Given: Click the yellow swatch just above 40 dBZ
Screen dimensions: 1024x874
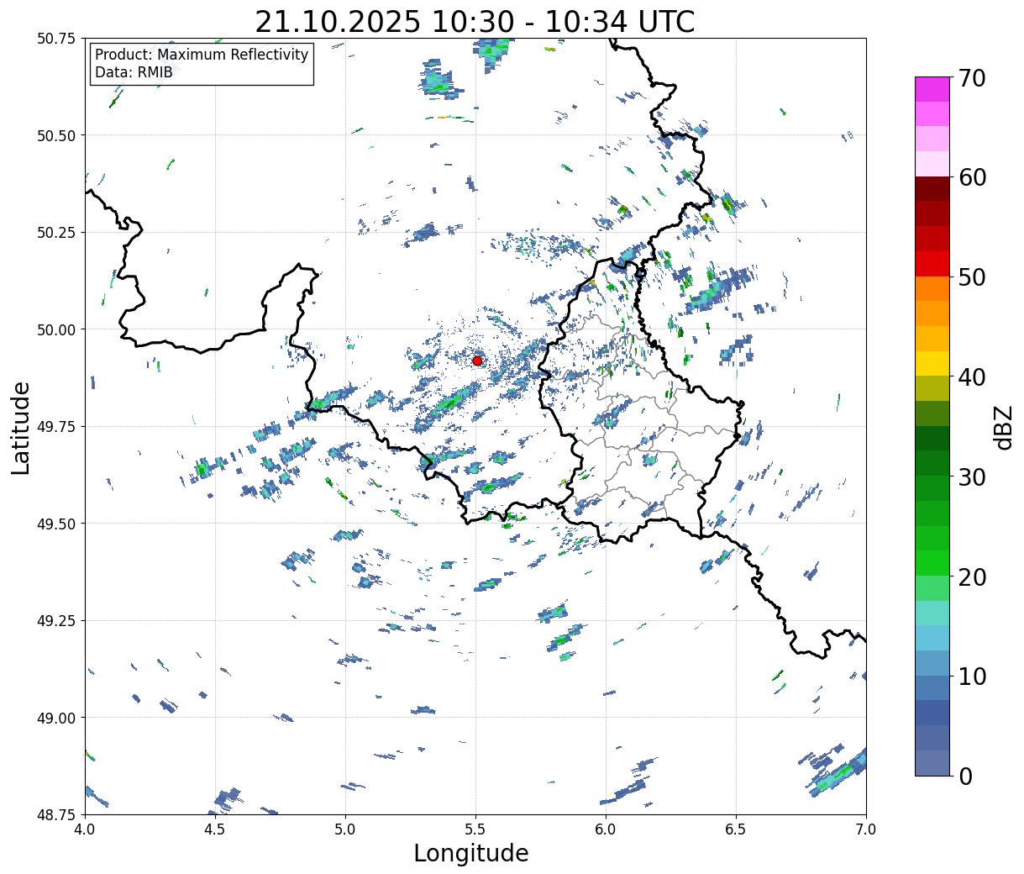Looking at the screenshot, I should click(932, 364).
